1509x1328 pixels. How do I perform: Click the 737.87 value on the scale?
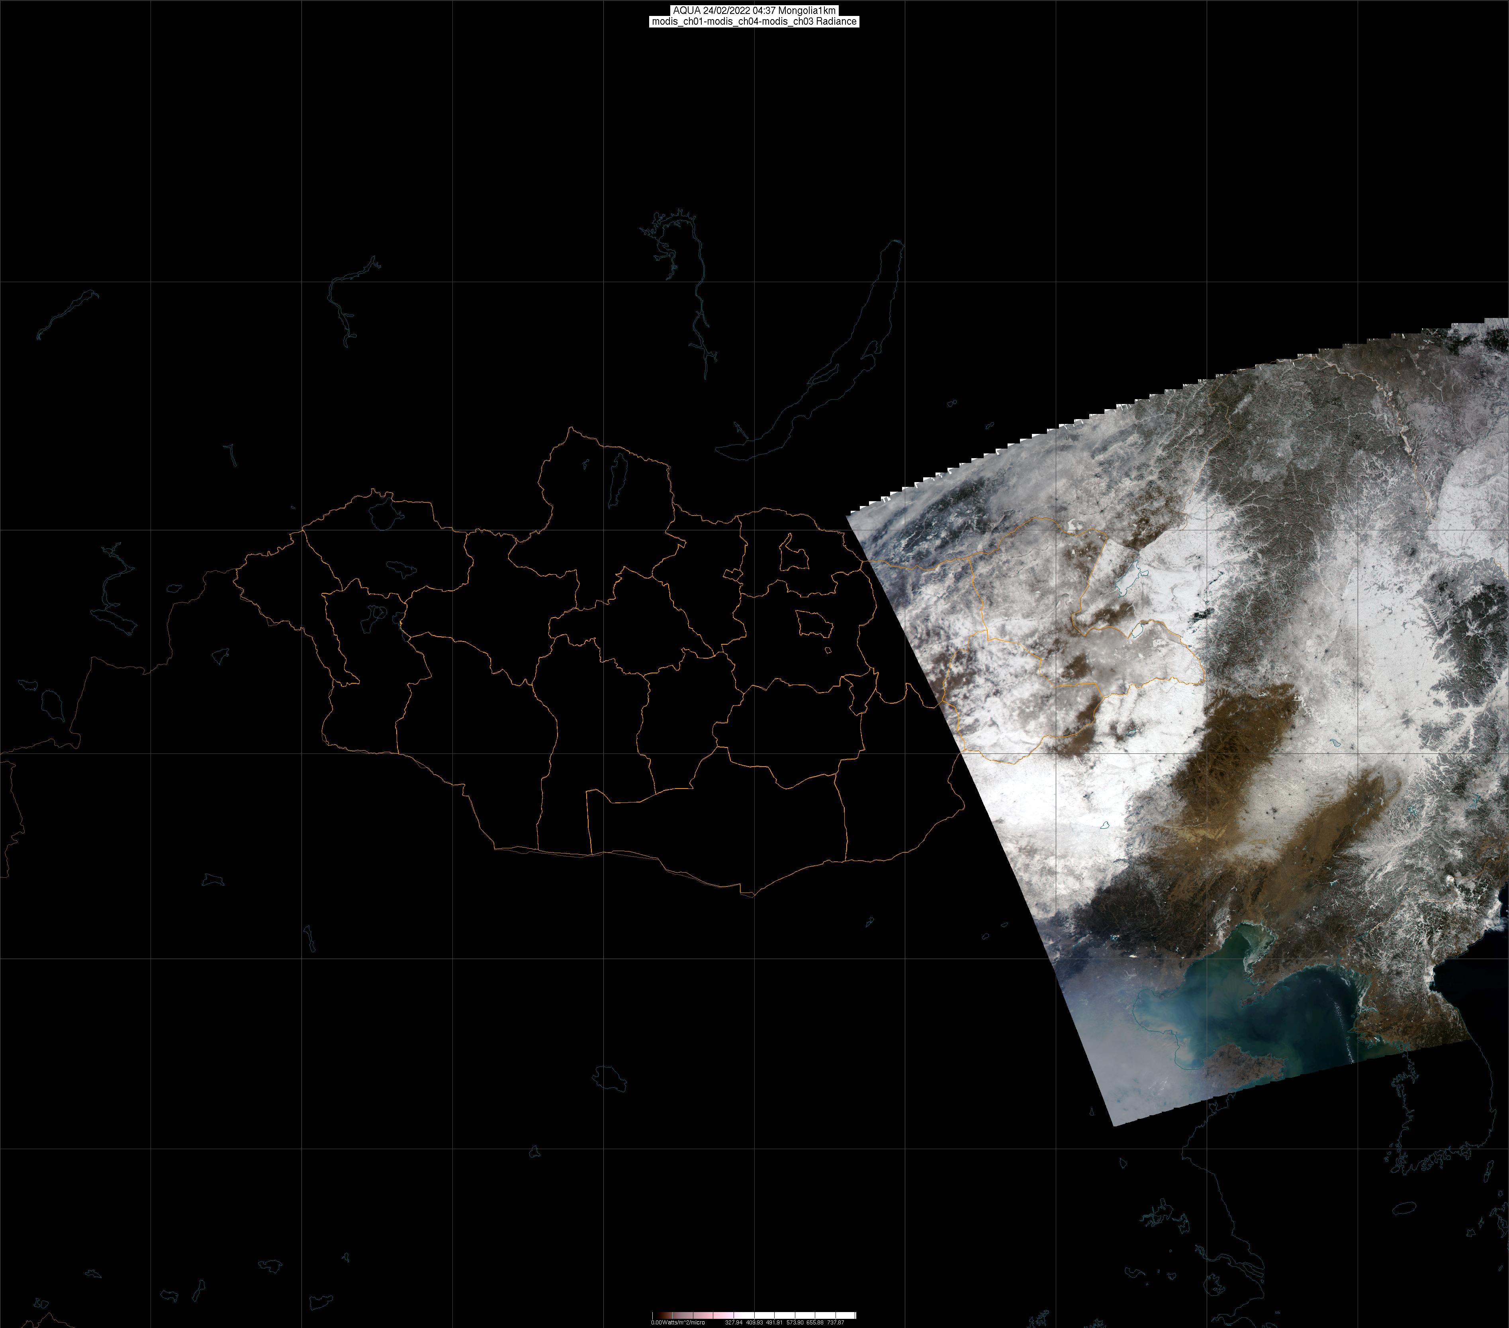[835, 1322]
